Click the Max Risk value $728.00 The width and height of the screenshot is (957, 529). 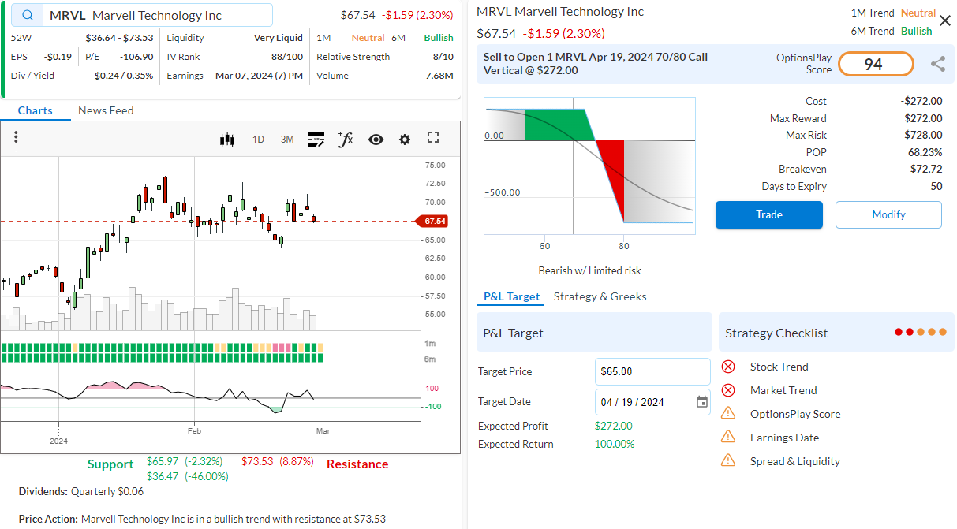pyautogui.click(x=923, y=135)
